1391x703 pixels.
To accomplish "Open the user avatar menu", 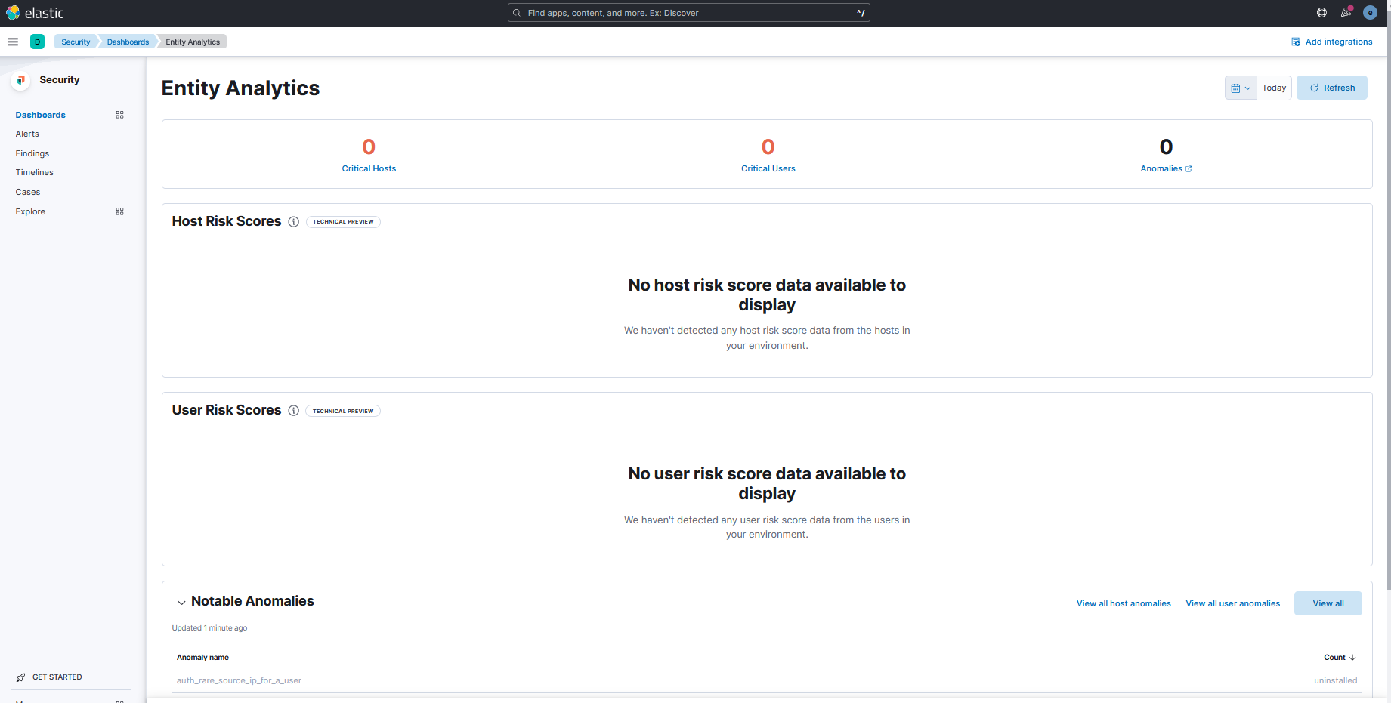I will click(1370, 13).
